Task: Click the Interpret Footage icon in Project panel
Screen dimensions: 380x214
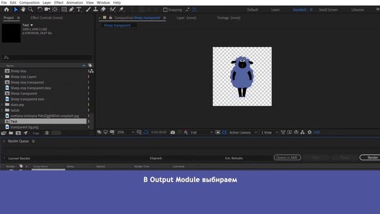Action: pos(4,133)
